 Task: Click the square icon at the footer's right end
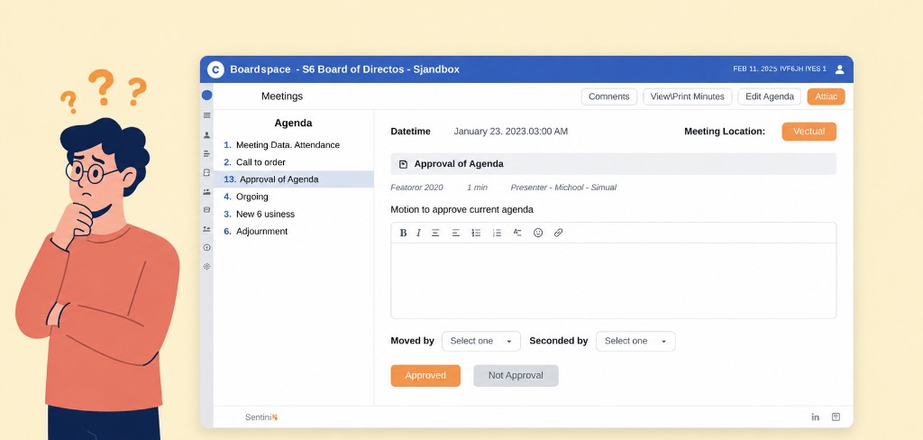[x=836, y=417]
